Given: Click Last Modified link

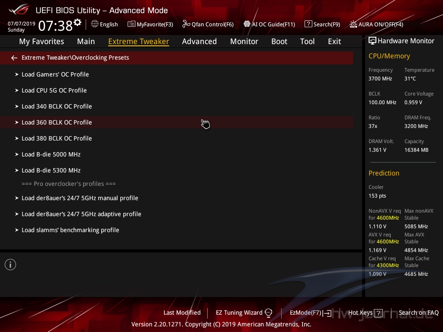Looking at the screenshot, I should coord(182,313).
